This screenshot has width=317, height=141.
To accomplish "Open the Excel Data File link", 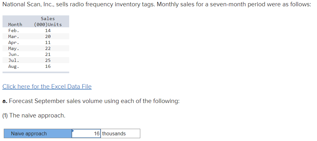I will click(47, 86).
